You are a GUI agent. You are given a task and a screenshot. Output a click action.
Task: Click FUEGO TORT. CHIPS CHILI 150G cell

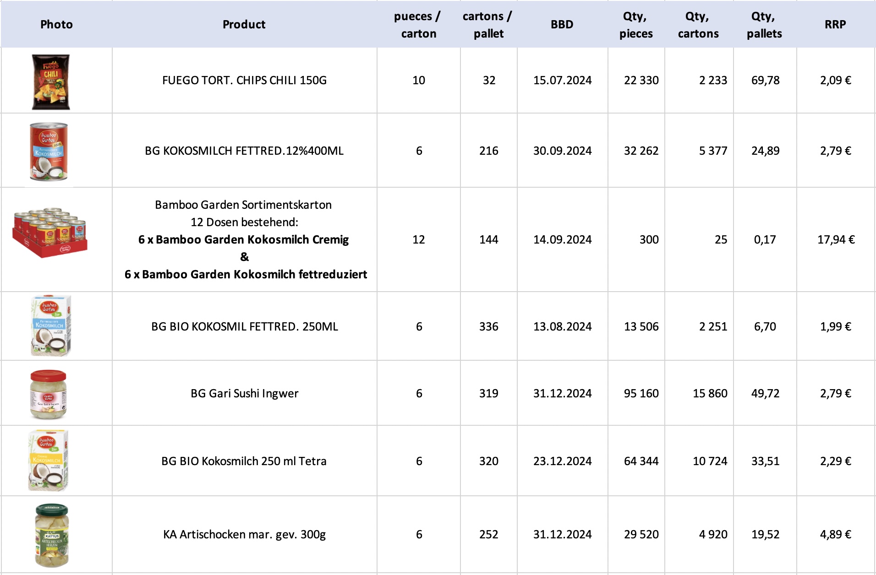coord(244,80)
